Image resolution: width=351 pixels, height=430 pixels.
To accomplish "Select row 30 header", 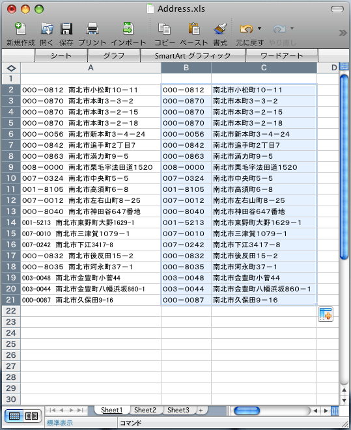I will 11,399.
